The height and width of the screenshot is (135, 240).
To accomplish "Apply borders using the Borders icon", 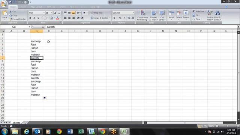I will pos(45,18).
